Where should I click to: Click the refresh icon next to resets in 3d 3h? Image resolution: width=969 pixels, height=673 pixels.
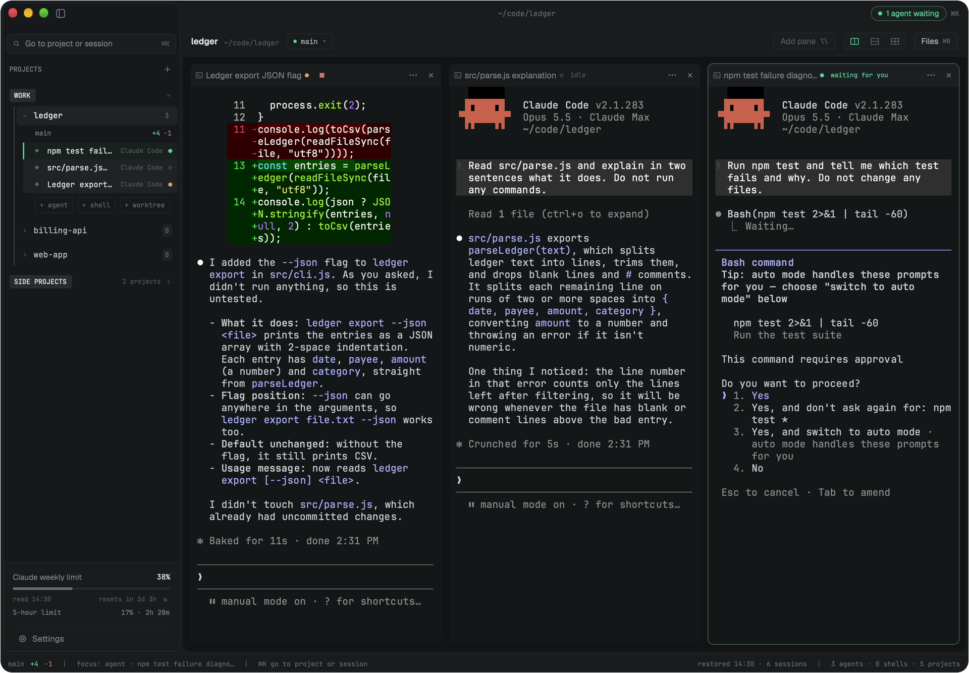[166, 599]
